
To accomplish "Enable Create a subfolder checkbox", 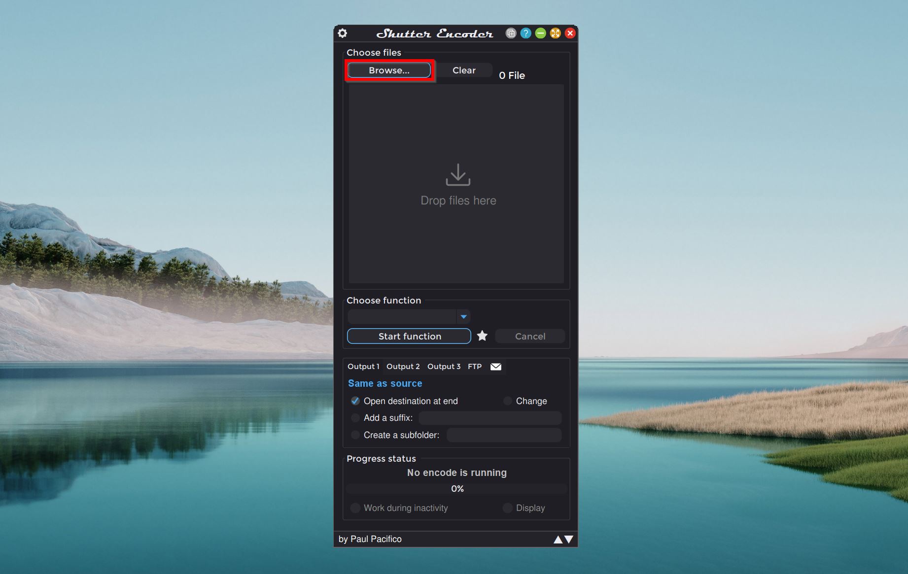I will (x=355, y=435).
